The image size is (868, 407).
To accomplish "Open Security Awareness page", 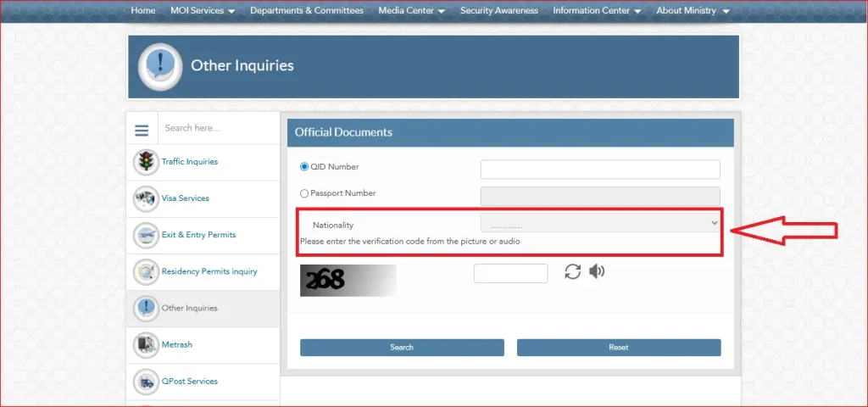I will (498, 10).
